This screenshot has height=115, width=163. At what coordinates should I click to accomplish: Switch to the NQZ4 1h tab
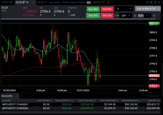pos(42,2)
